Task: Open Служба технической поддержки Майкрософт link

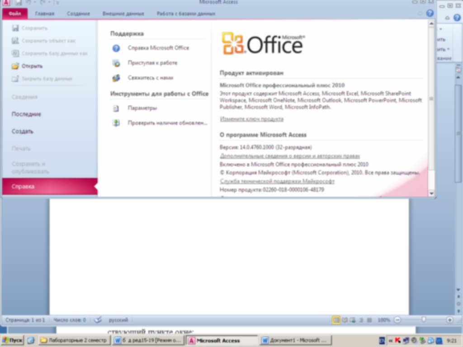Action: pos(277,181)
